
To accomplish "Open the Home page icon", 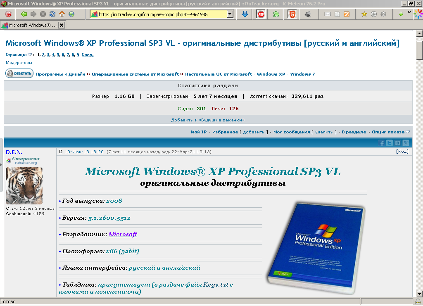I will coord(62,14).
